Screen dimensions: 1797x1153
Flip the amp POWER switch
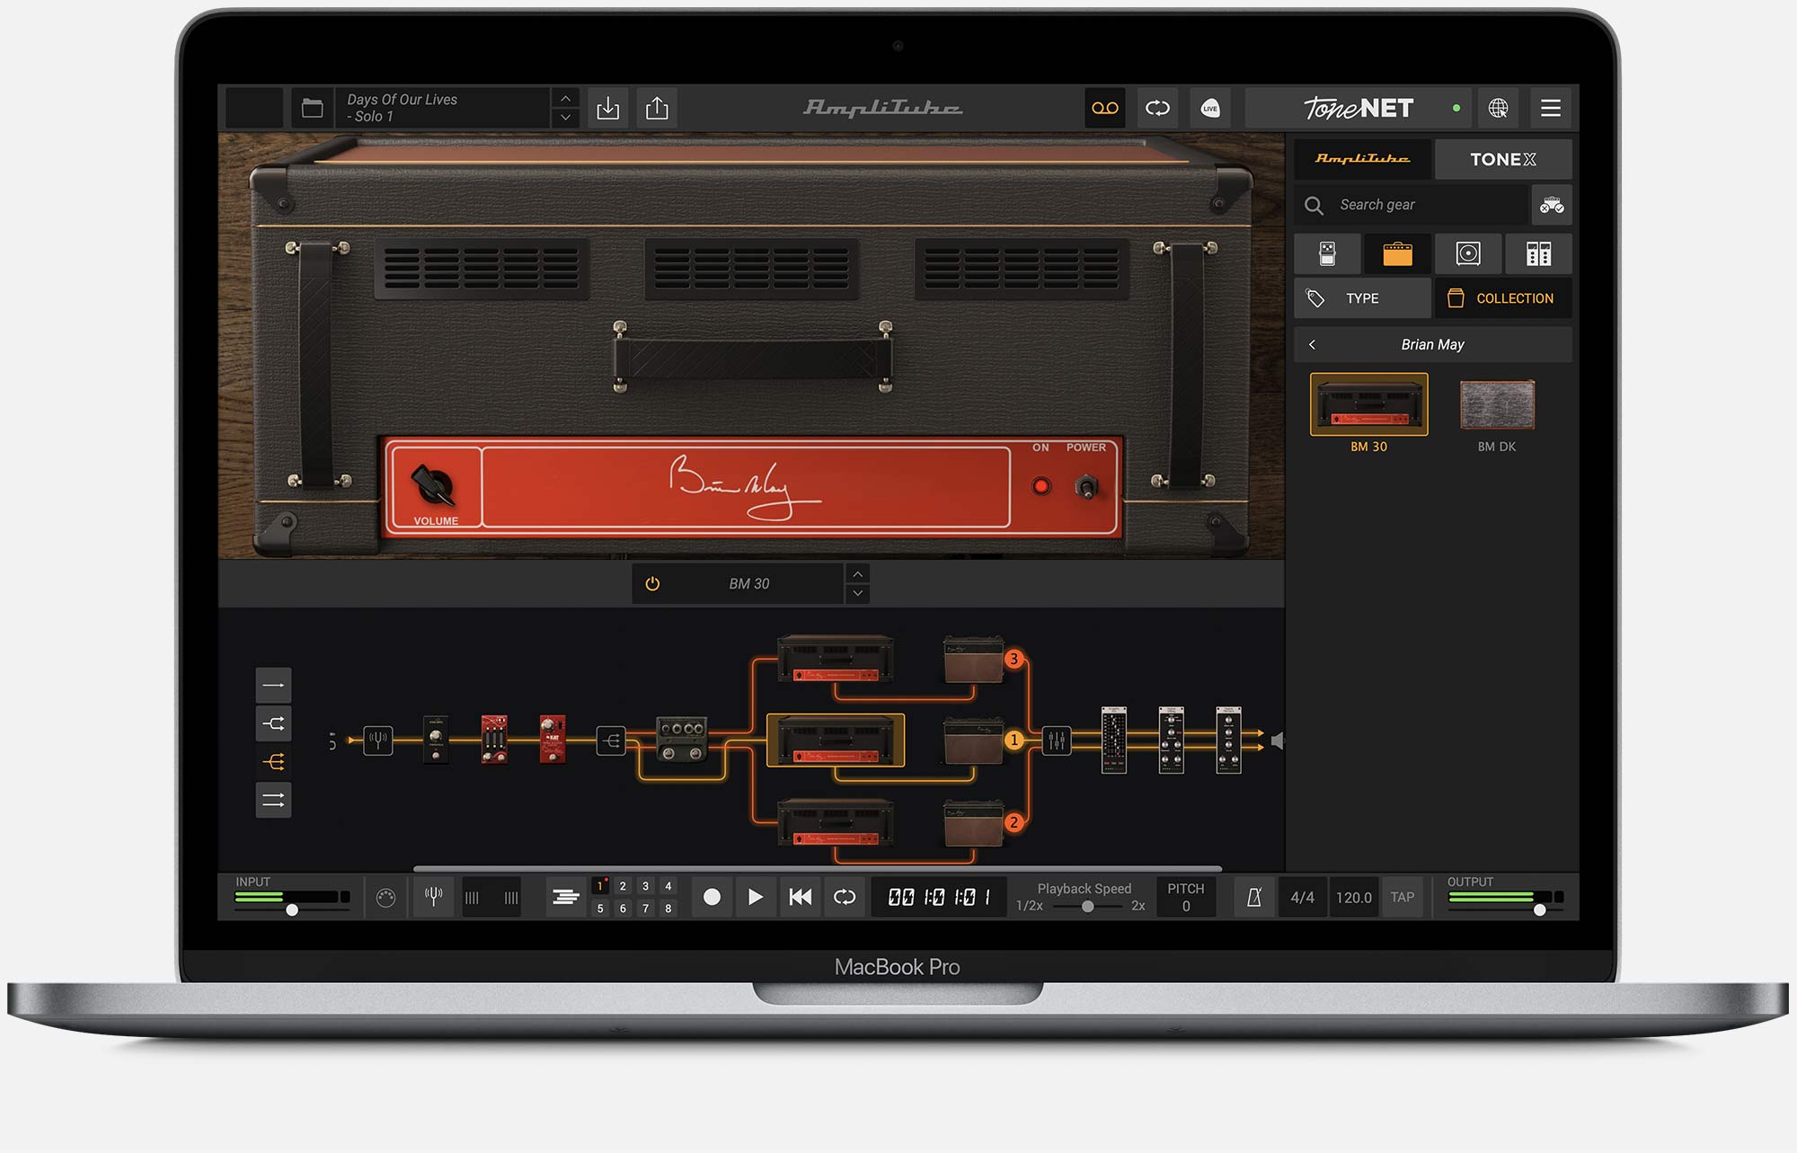coord(1086,487)
